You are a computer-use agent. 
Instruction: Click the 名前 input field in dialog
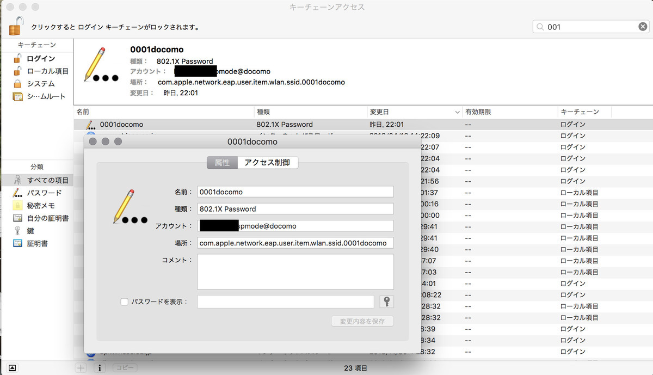point(295,192)
